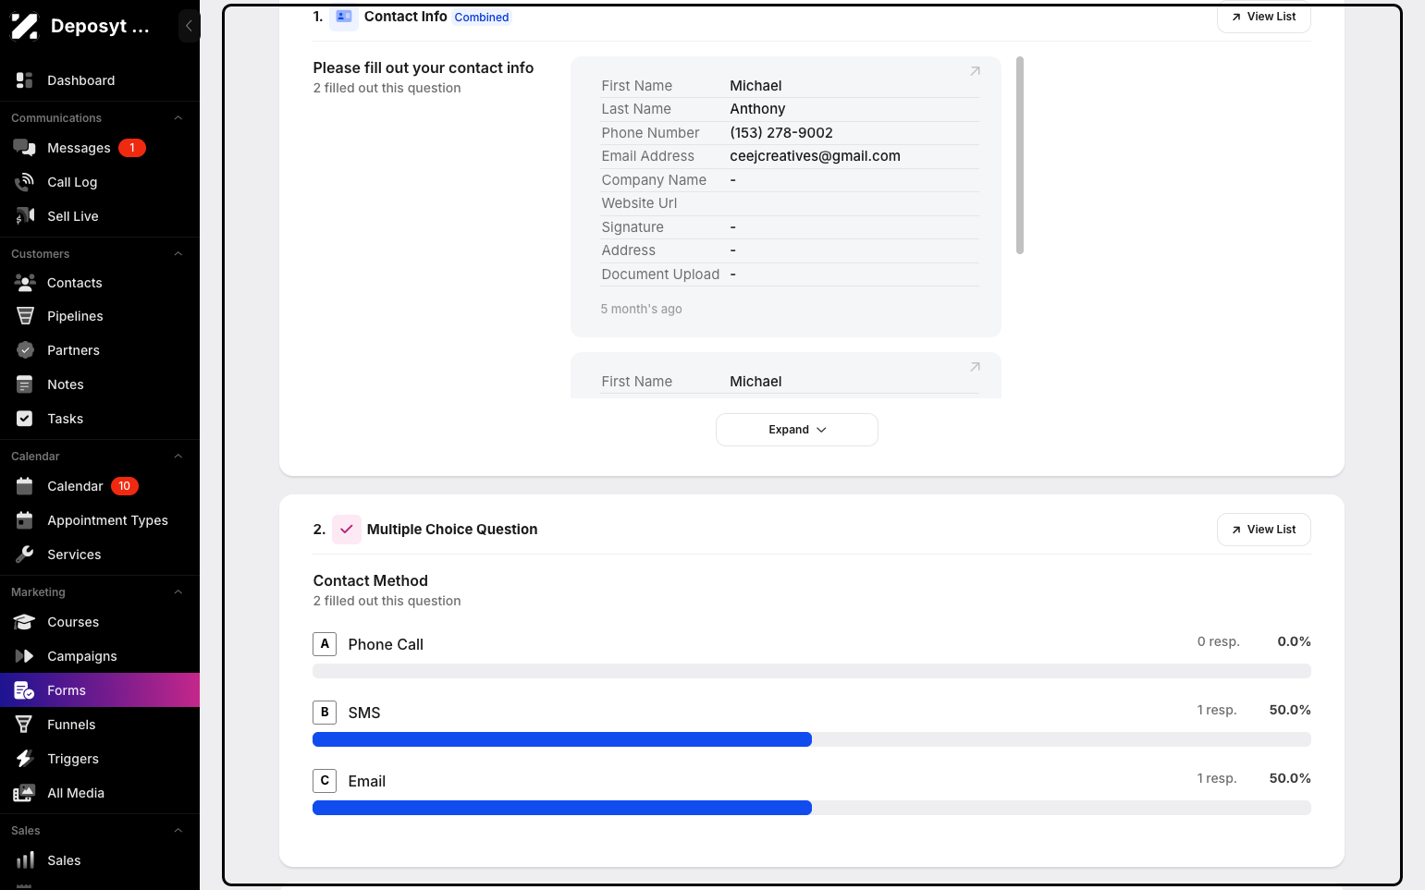Expand the contact info responses list
This screenshot has height=890, width=1425.
[797, 430]
